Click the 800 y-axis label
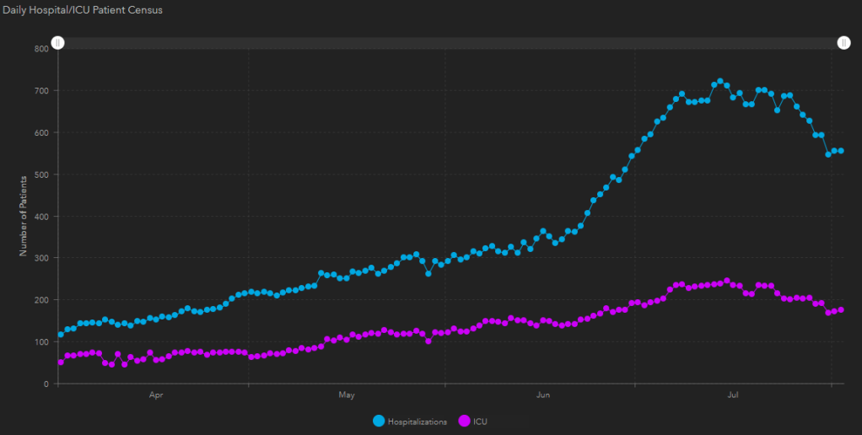The height and width of the screenshot is (435, 862). (x=41, y=49)
